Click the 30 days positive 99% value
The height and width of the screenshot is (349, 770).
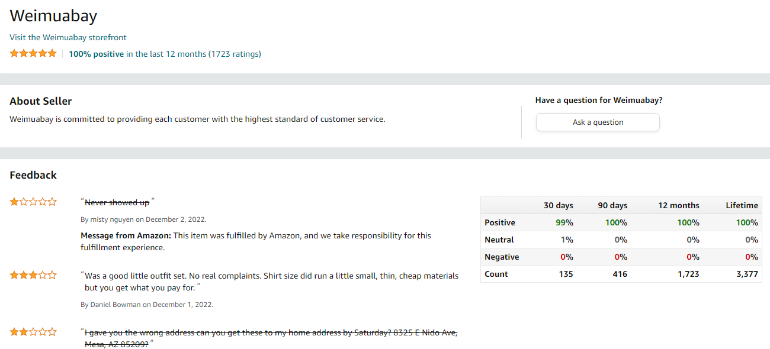point(564,222)
